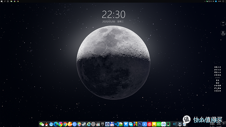The width and height of the screenshot is (226, 127).
Task: Open Microsoft Edge in the dock
Action: (56, 124)
